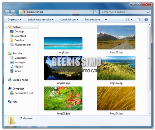Image resolution: width=155 pixels, height=130 pixels.
Task: Refresh the folder with the refresh button
Action: [x=96, y=12]
